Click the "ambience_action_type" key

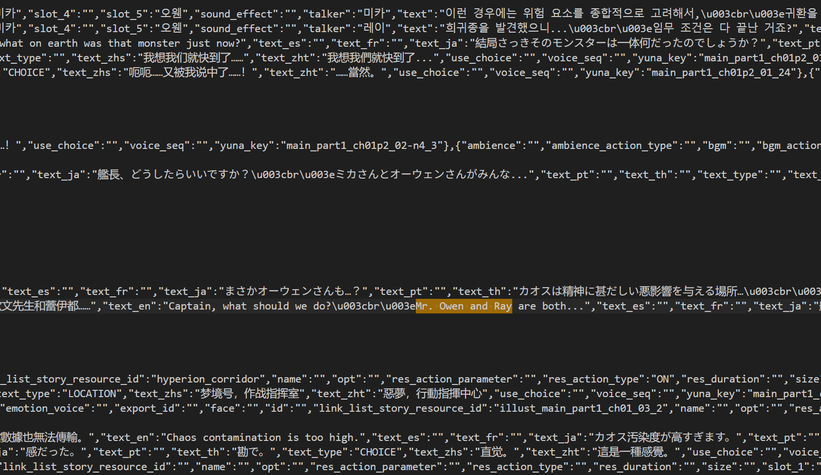click(612, 146)
